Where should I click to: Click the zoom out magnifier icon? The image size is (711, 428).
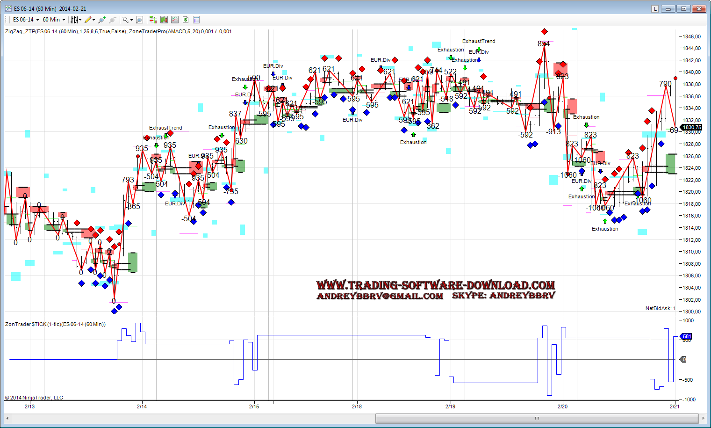click(x=112, y=20)
